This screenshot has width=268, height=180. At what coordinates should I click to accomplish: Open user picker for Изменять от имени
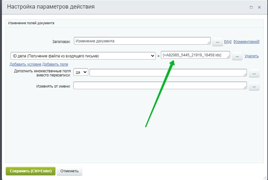tap(254, 86)
